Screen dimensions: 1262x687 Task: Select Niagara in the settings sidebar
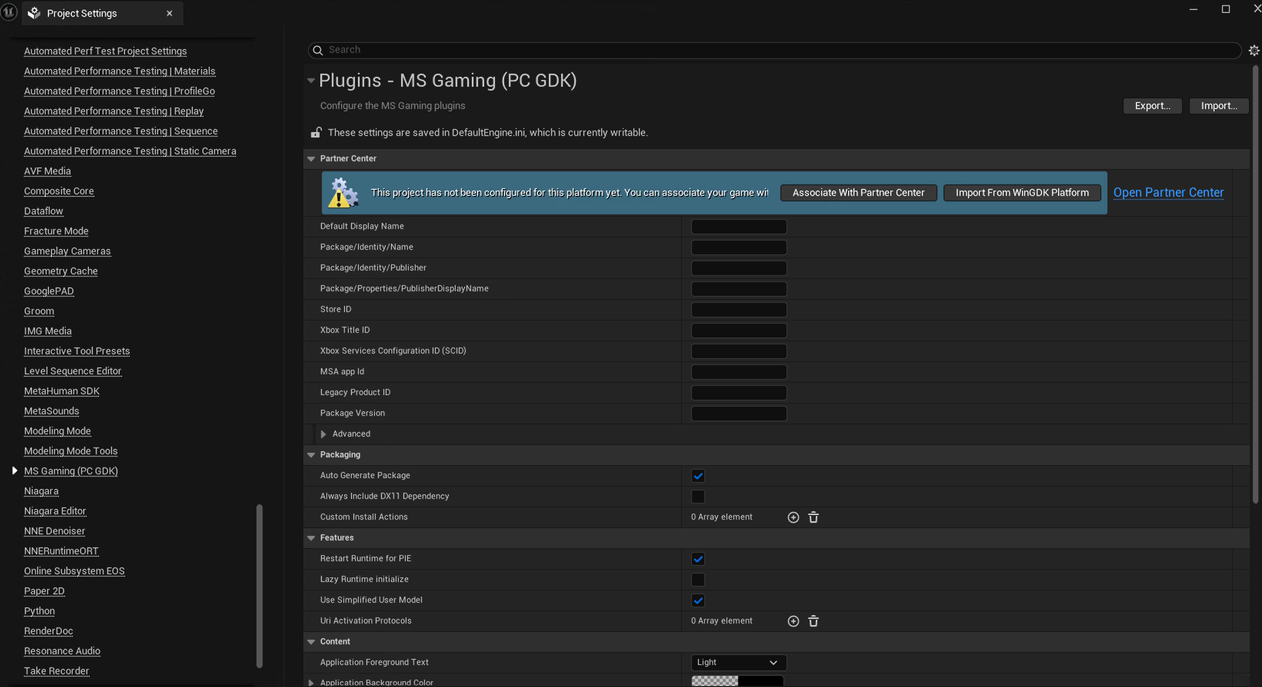tap(41, 491)
